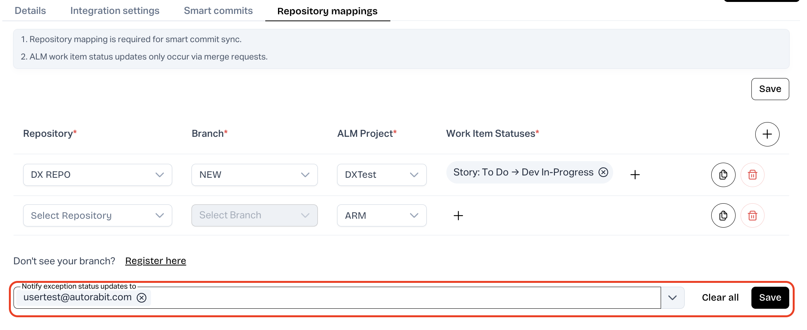Copy the ARM project mapping row
The width and height of the screenshot is (807, 330).
pos(723,216)
